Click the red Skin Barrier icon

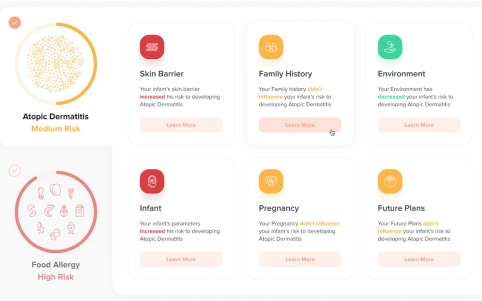[152, 47]
